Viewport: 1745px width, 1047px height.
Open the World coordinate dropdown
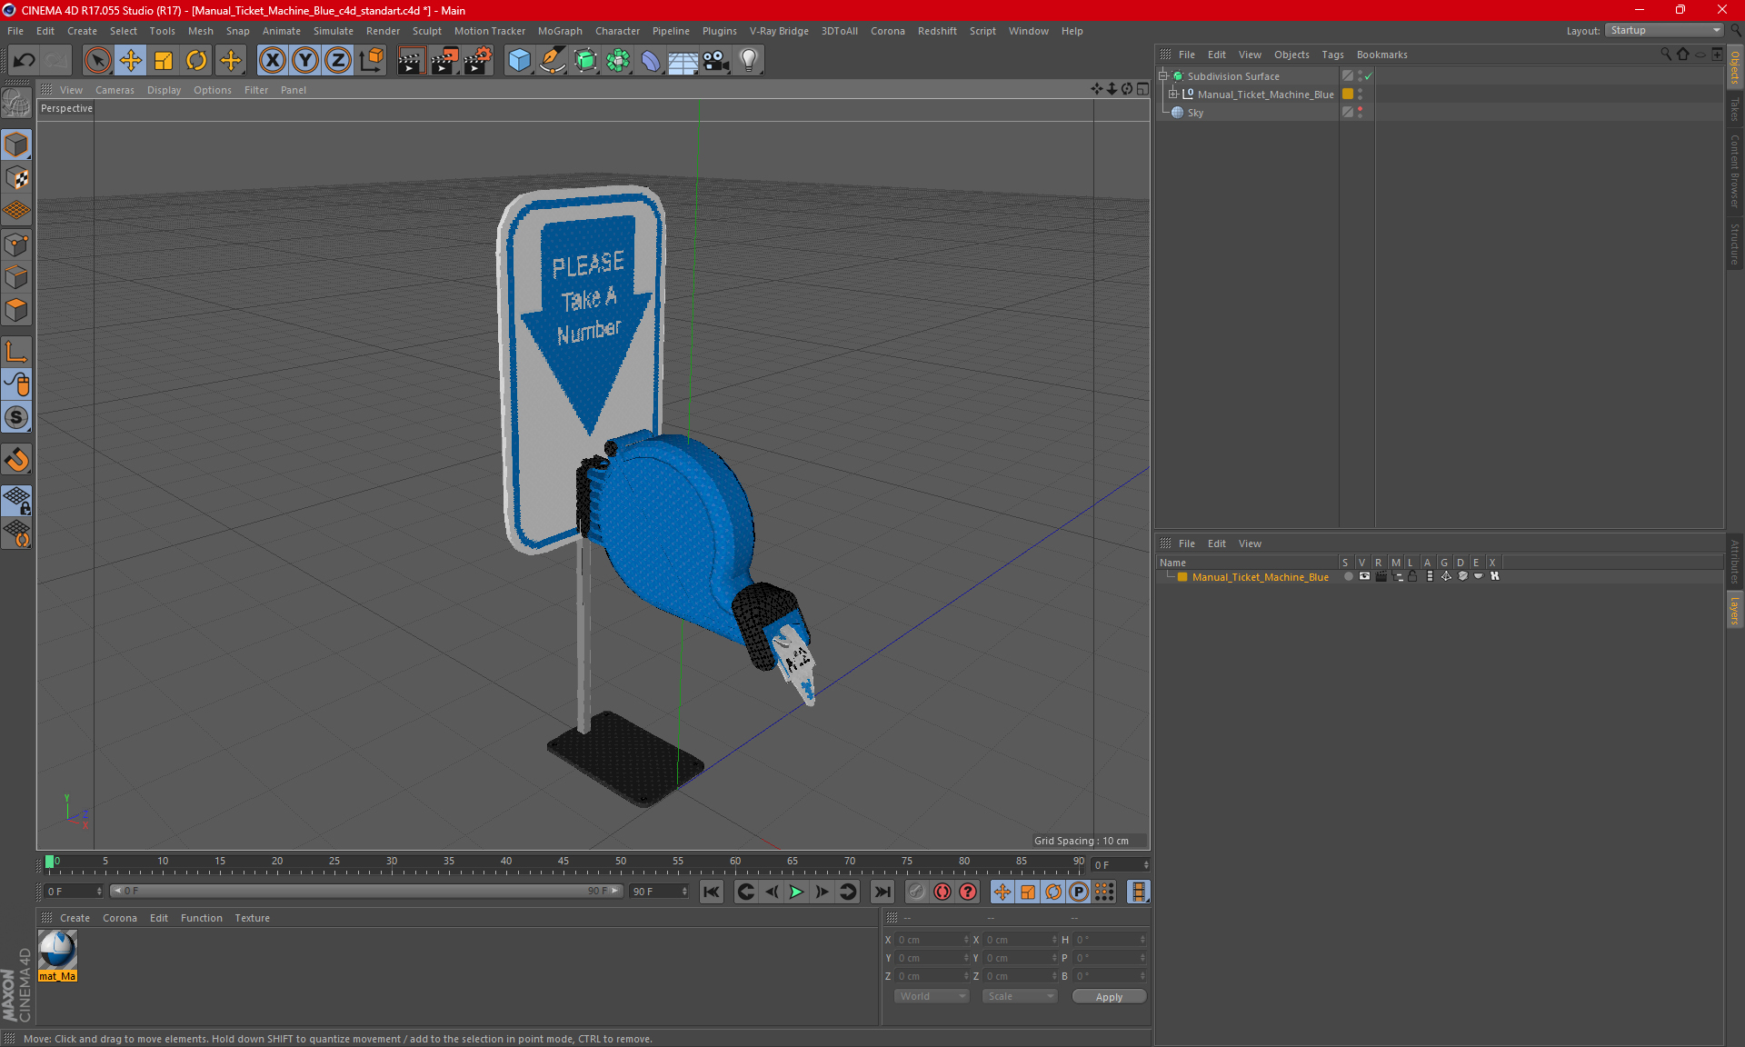coord(932,996)
